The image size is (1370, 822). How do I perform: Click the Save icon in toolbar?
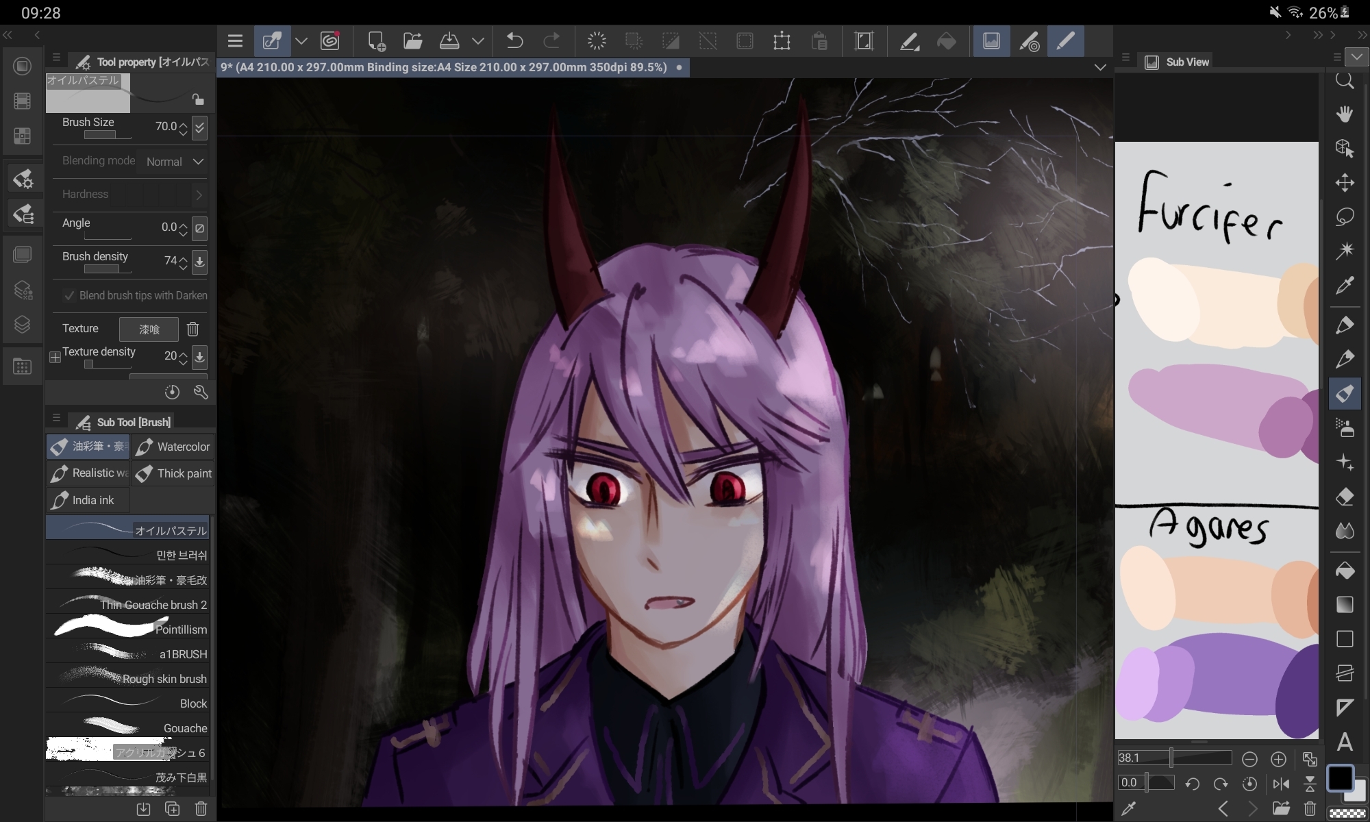click(x=449, y=41)
